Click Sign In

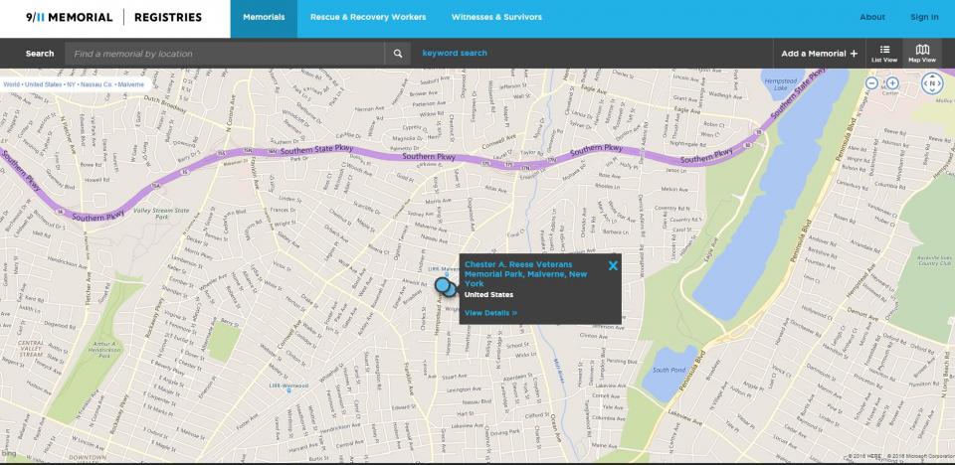pyautogui.click(x=924, y=17)
